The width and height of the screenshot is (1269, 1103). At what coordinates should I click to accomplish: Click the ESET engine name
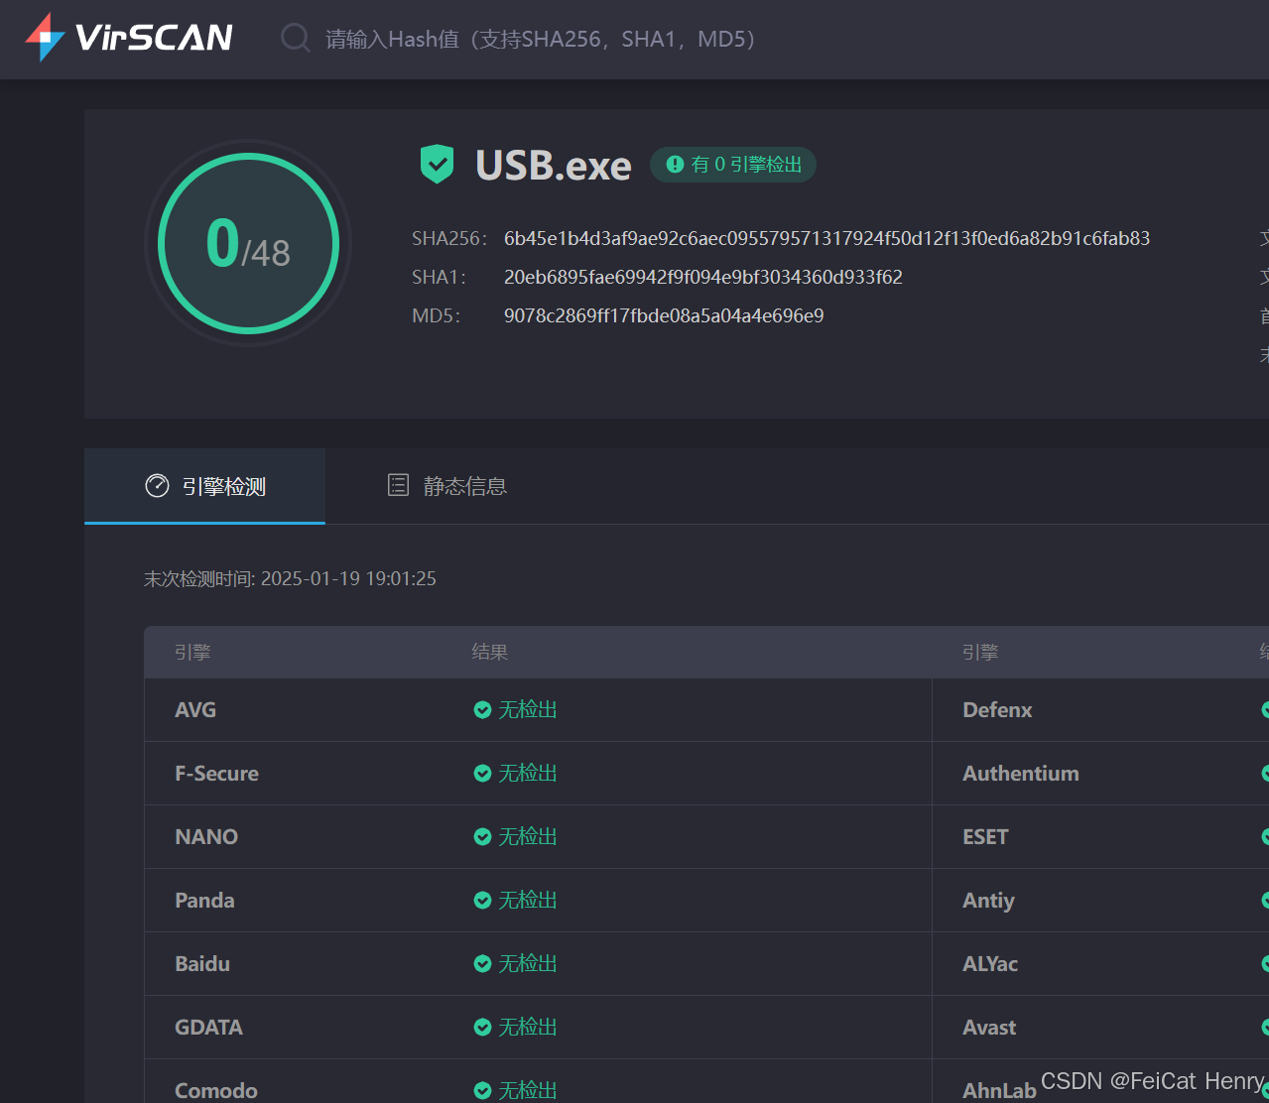point(985,837)
